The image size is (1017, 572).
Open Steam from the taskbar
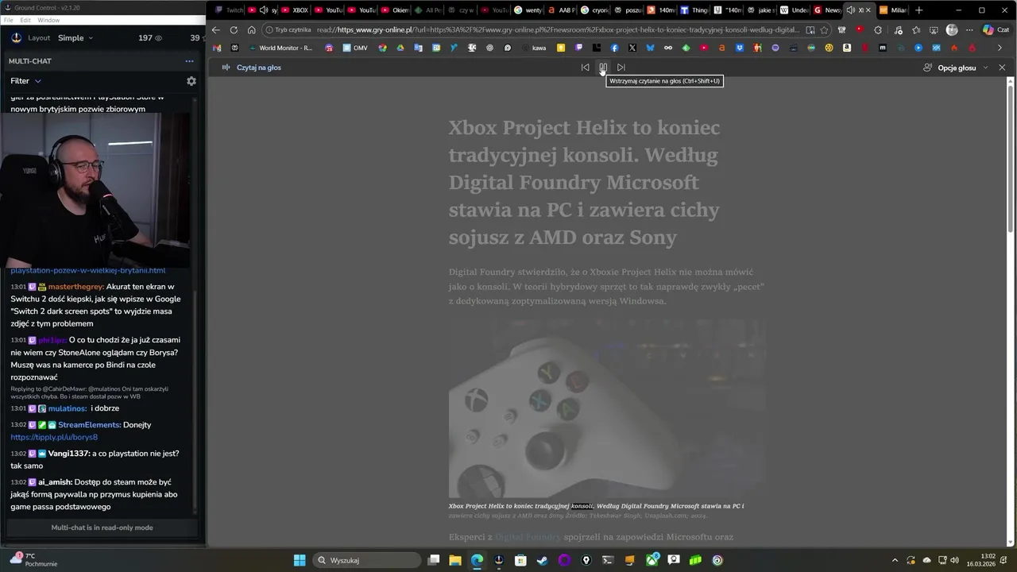pos(542,560)
